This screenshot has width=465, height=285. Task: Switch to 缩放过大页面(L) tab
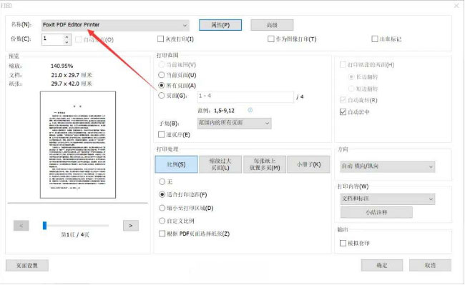coord(220,164)
